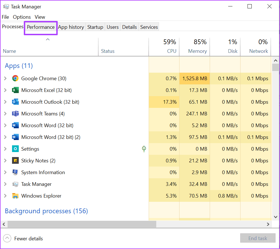Click the vertical scrollbar up arrow
Image resolution: width=280 pixels, height=249 pixels.
276,61
